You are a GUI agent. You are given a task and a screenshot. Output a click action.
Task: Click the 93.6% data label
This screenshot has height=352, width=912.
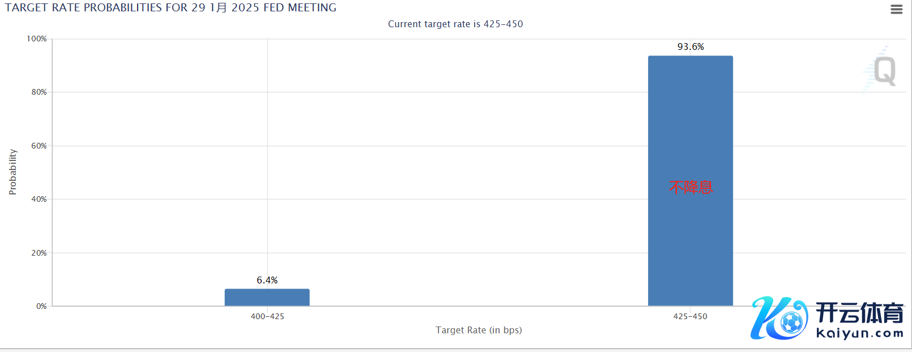691,46
